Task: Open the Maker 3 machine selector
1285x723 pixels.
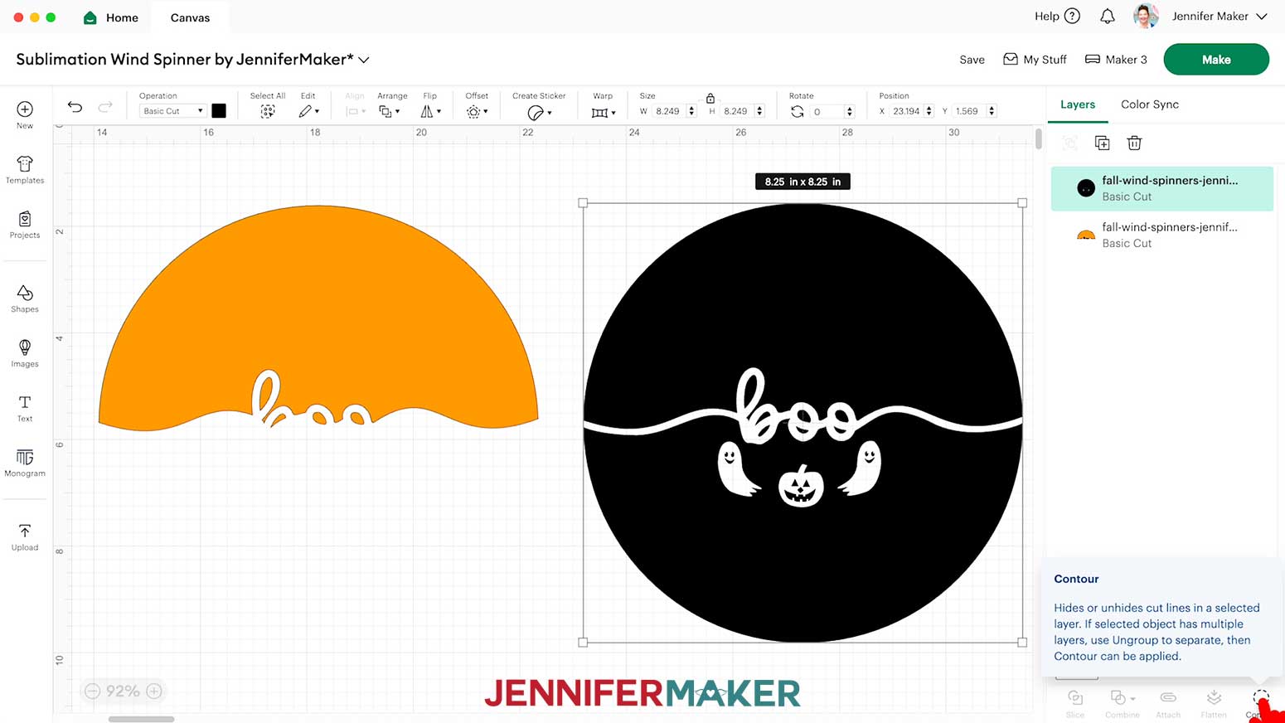Action: tap(1116, 60)
